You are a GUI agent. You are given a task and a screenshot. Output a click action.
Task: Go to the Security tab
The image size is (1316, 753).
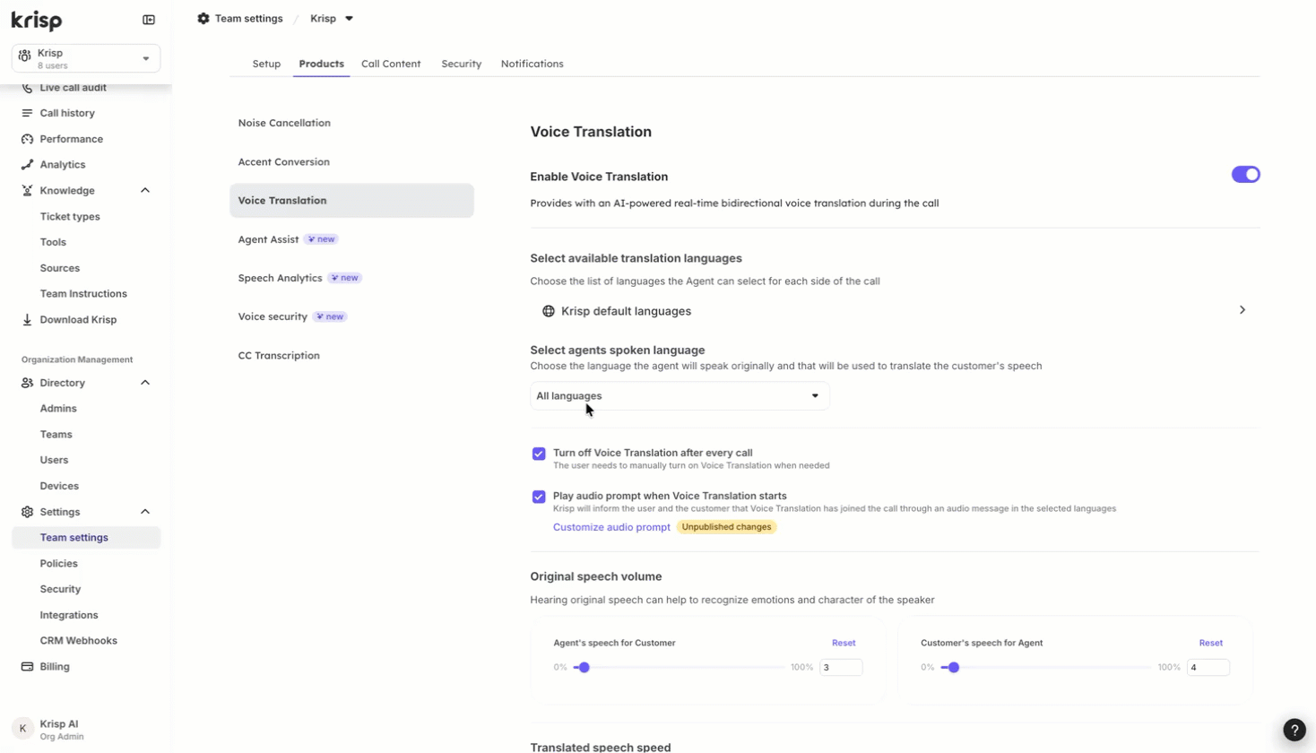(x=462, y=64)
